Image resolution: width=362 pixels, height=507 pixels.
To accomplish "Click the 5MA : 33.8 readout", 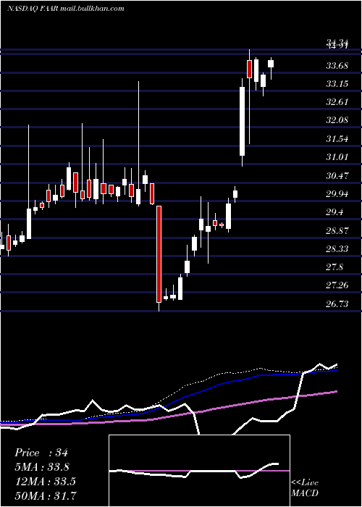I will tap(42, 467).
